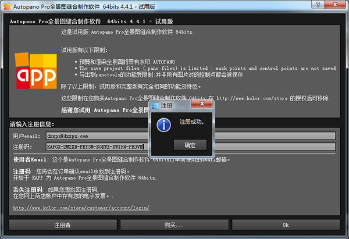The width and height of the screenshot is (349, 239).
Task: Click the '注册成功。' message text
Action: pos(191,122)
